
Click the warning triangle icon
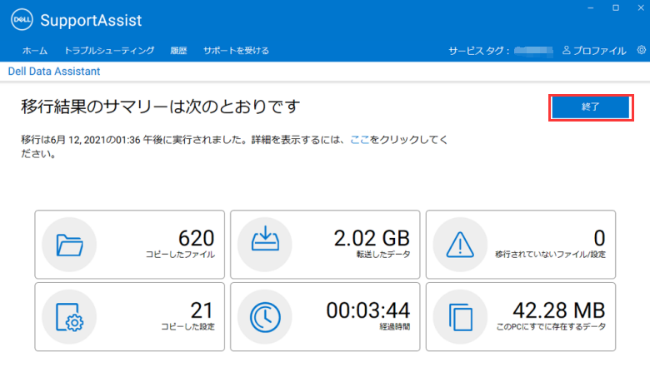point(460,245)
